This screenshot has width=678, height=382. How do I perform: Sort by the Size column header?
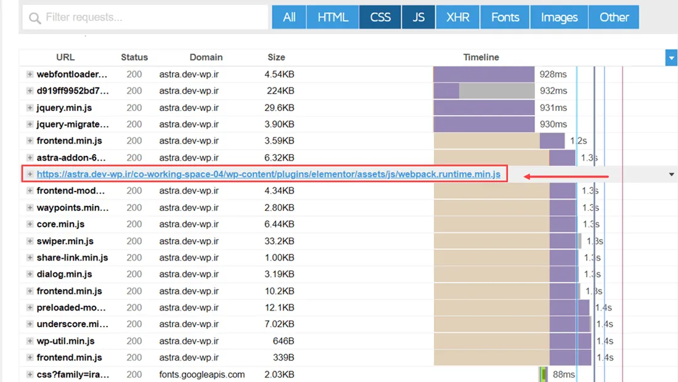(276, 57)
